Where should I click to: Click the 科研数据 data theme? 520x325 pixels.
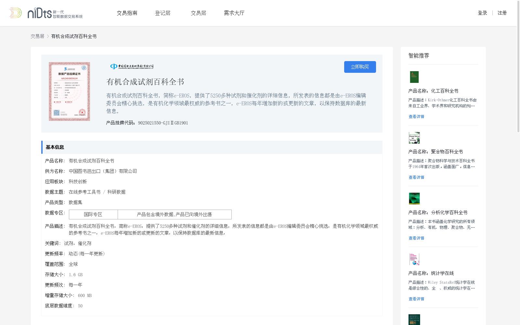(x=116, y=192)
